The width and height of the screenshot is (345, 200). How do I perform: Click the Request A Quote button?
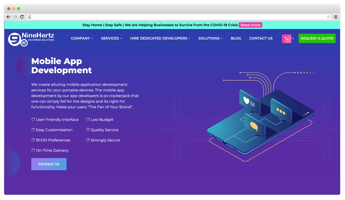pos(317,39)
